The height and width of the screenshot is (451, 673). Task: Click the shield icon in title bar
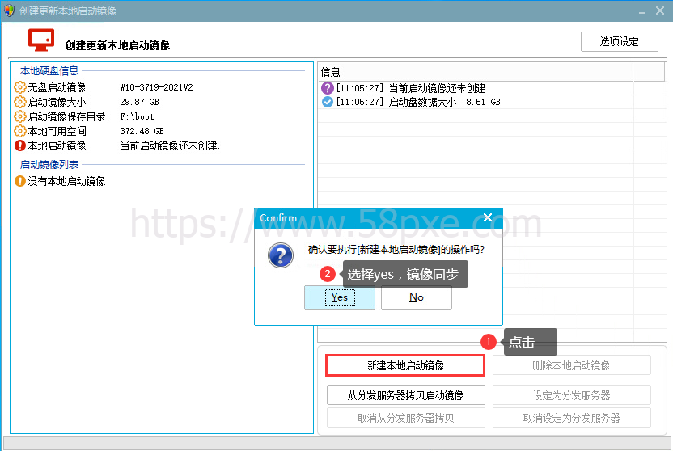9,11
